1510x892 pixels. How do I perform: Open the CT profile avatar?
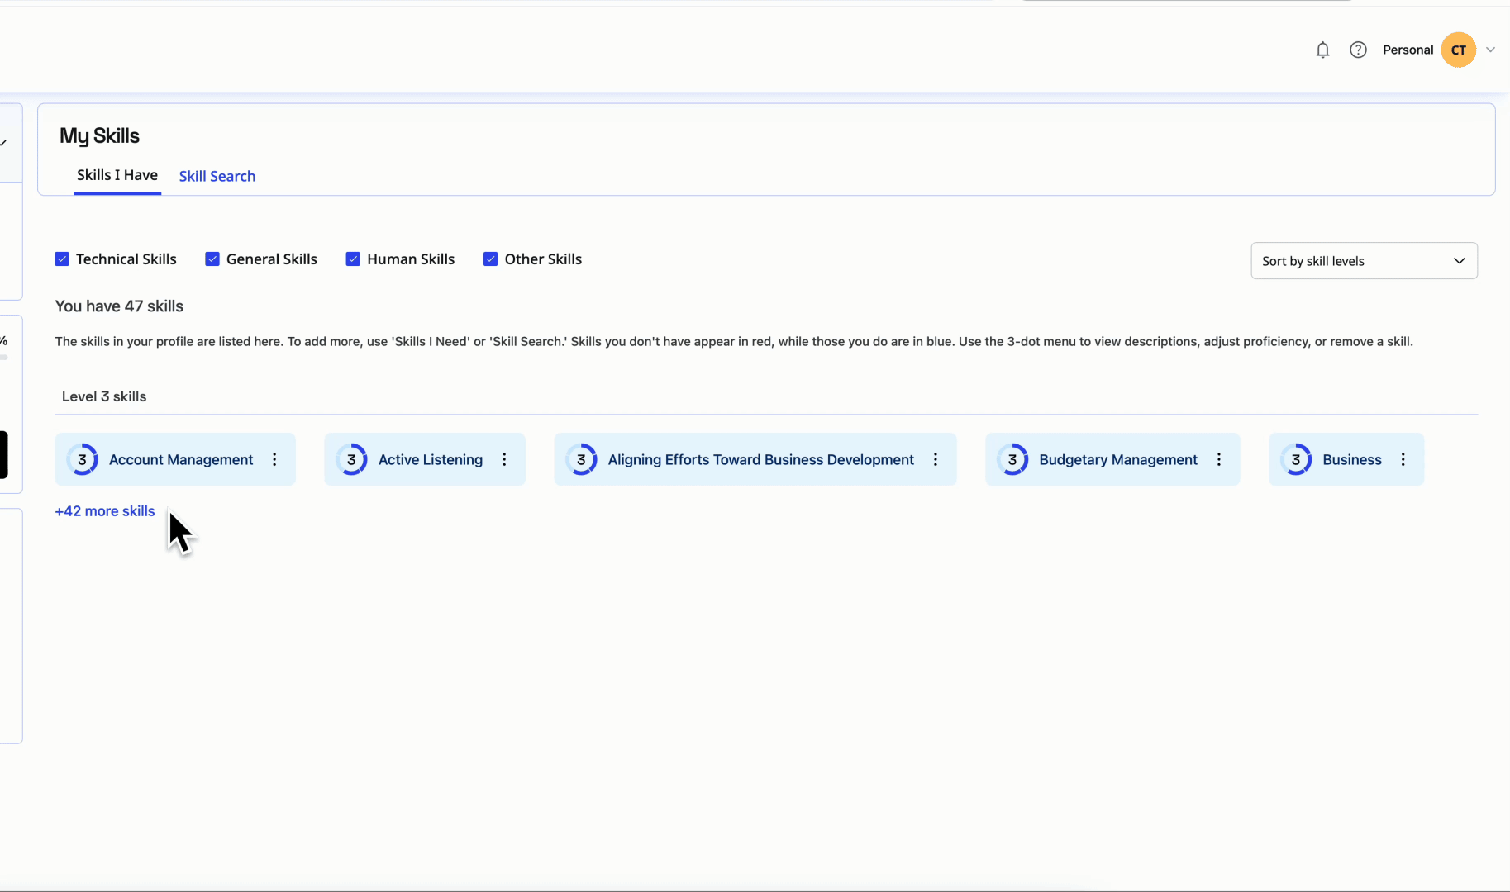click(1458, 50)
